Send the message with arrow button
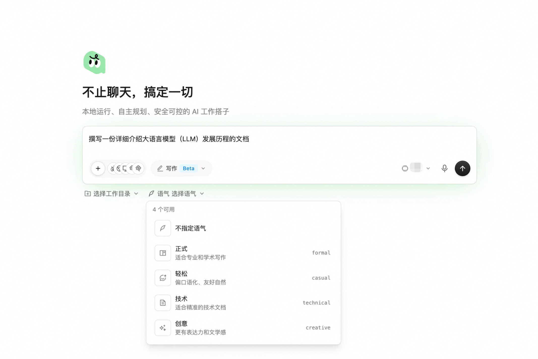Screen dimensions: 538x359 coord(462,168)
